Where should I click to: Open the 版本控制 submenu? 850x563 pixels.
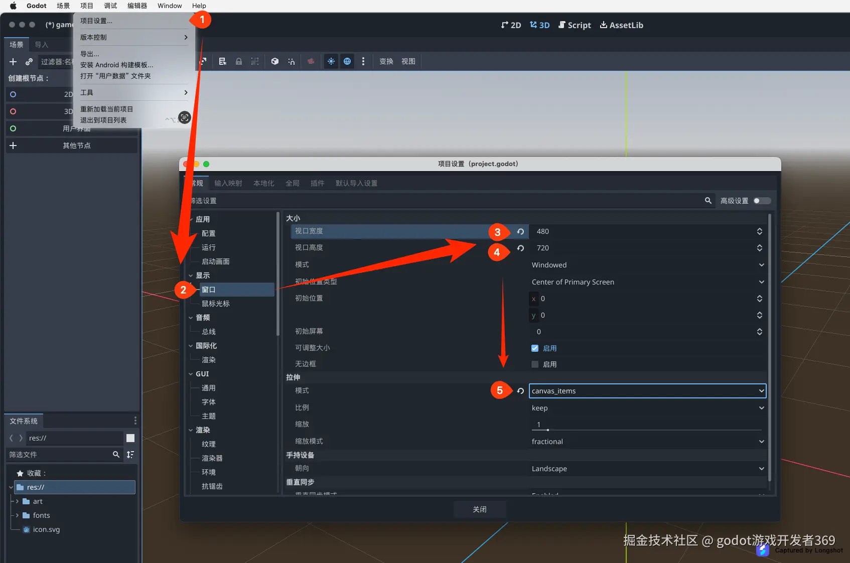(134, 37)
